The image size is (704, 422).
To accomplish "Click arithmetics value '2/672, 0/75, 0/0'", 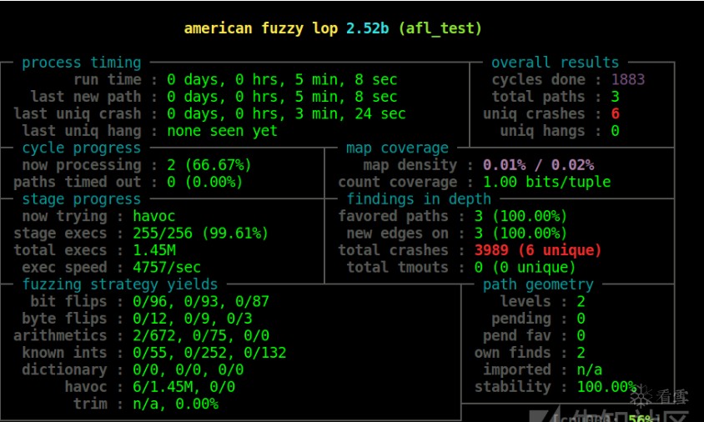I will pos(201,335).
